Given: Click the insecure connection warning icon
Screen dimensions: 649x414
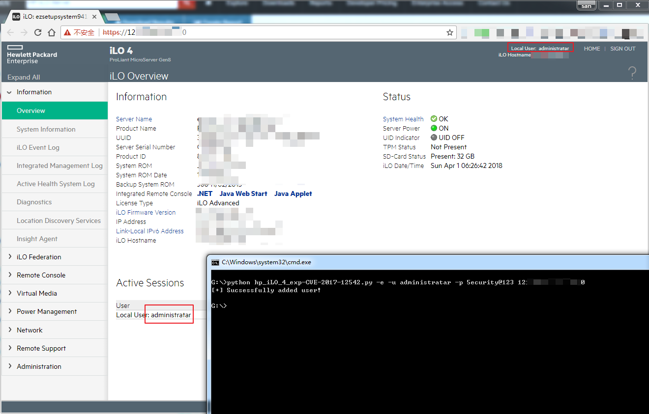Looking at the screenshot, I should click(x=68, y=32).
